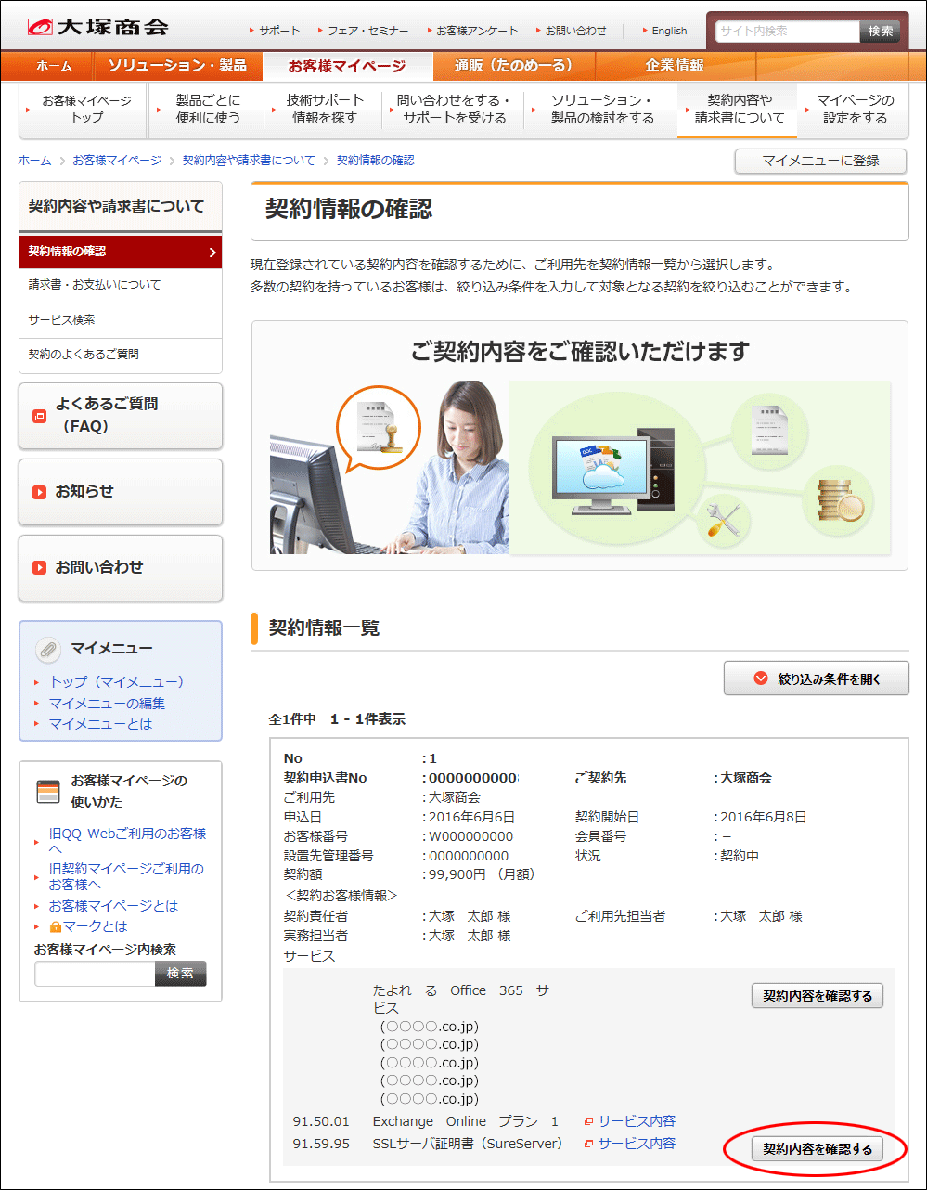Click the マイメニューの編集 link
Screen dimensions: 927x1190
[x=108, y=703]
